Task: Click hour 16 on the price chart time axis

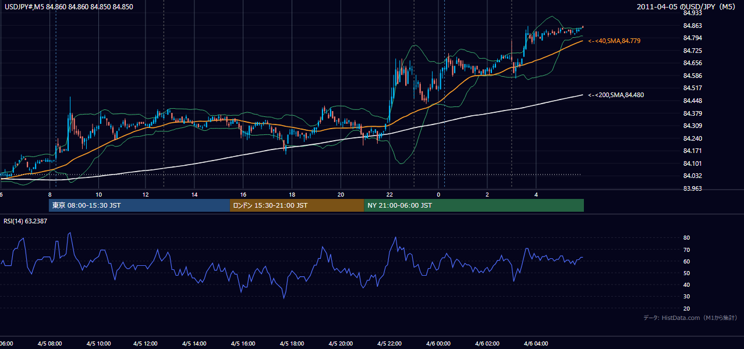Action: coord(243,195)
